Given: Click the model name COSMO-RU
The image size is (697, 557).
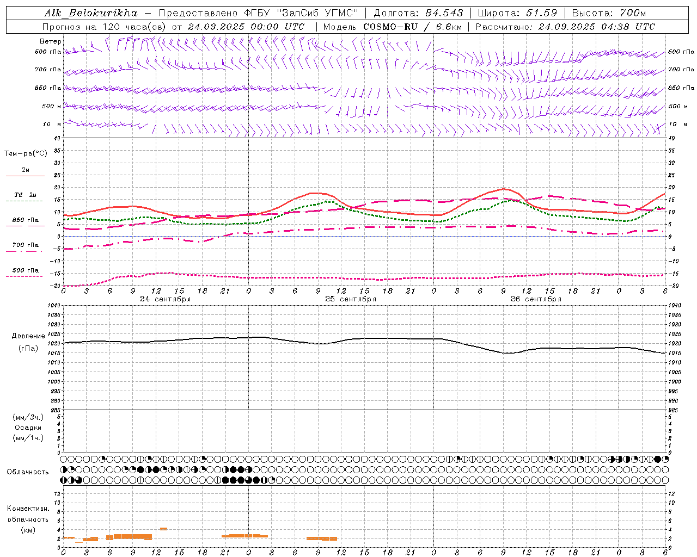Looking at the screenshot, I should [x=390, y=27].
